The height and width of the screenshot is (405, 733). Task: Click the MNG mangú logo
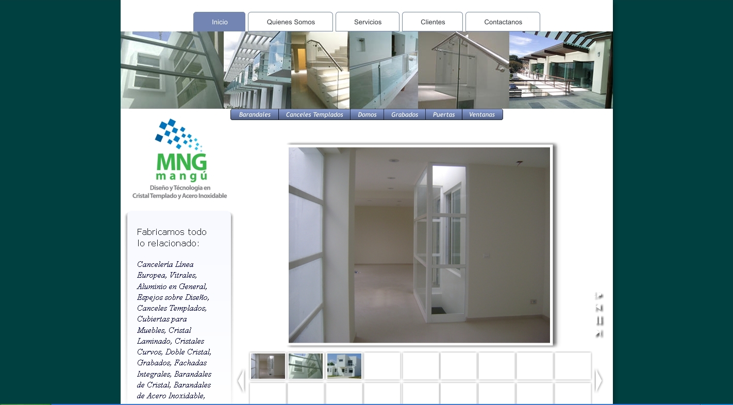pyautogui.click(x=180, y=159)
